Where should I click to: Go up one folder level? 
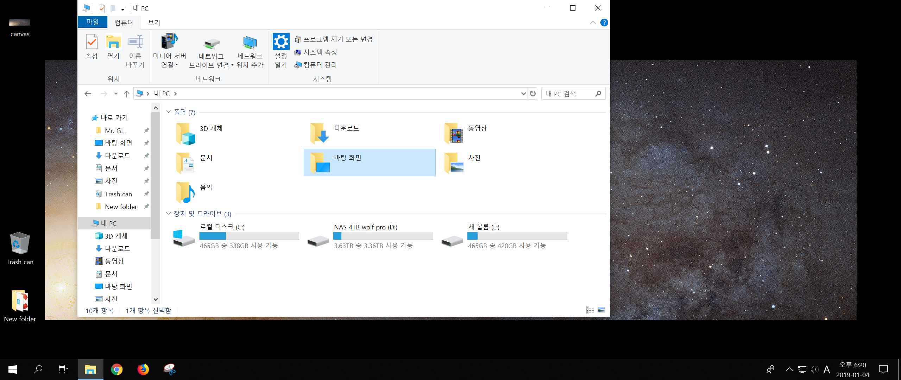click(x=127, y=94)
